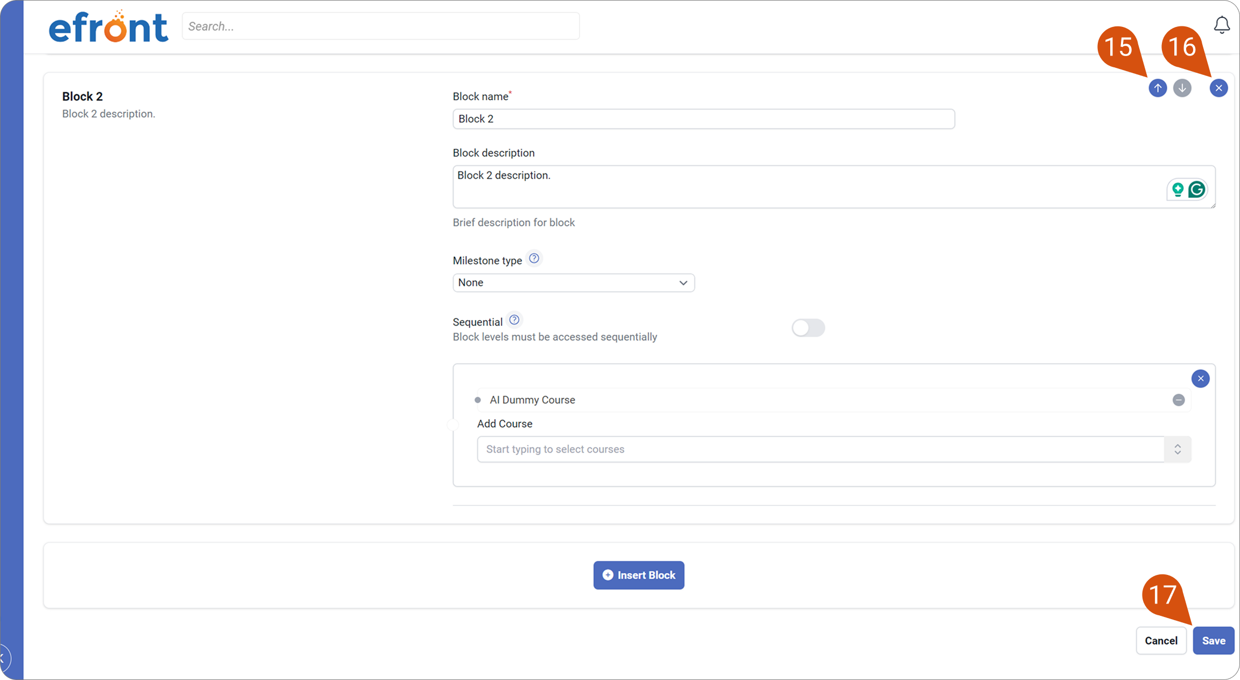Delete Block 2 using top X icon

1218,88
